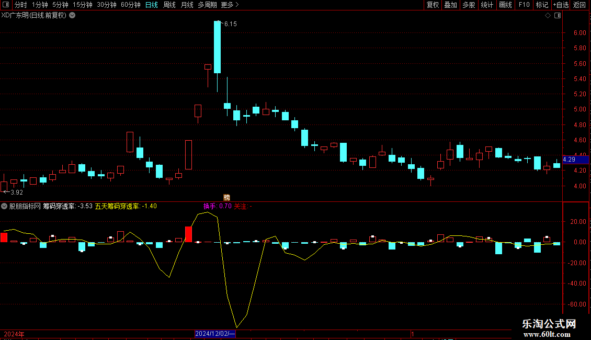This screenshot has height=340, width=591.
Task: Toggle the left side panel icon
Action: 6,5
